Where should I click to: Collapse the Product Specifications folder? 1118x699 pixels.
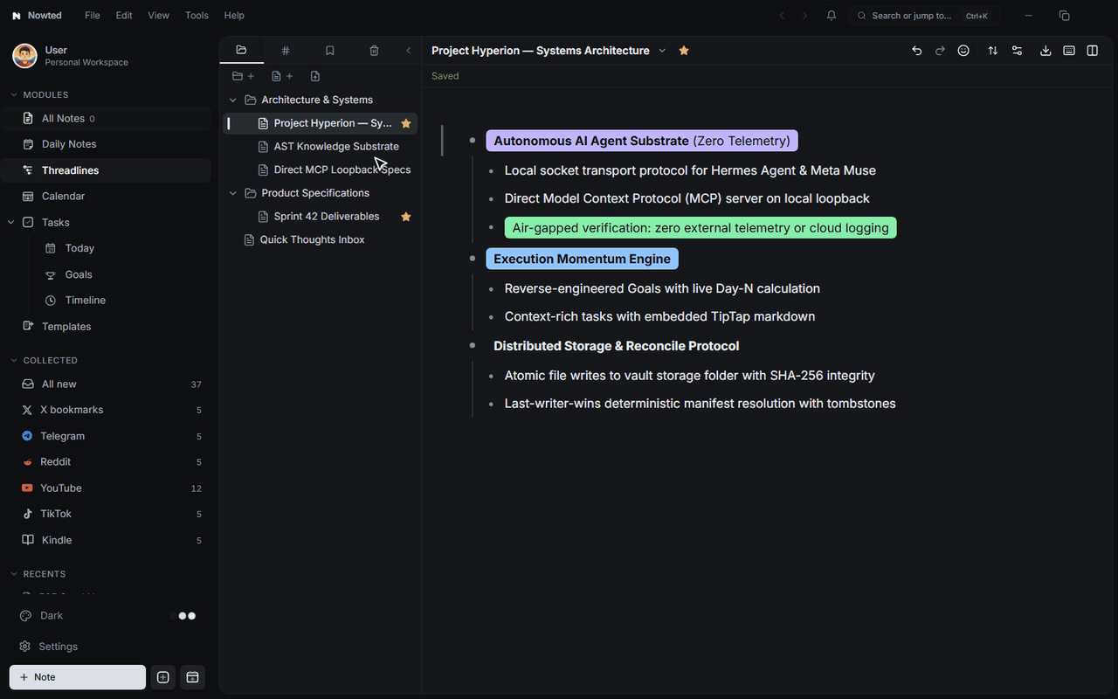pos(233,193)
